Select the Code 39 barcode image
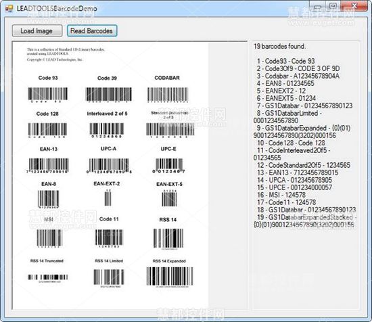The height and width of the screenshot is (322, 372). pos(108,95)
